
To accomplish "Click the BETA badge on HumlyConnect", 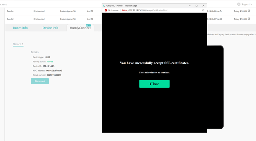I will click(x=88, y=26).
